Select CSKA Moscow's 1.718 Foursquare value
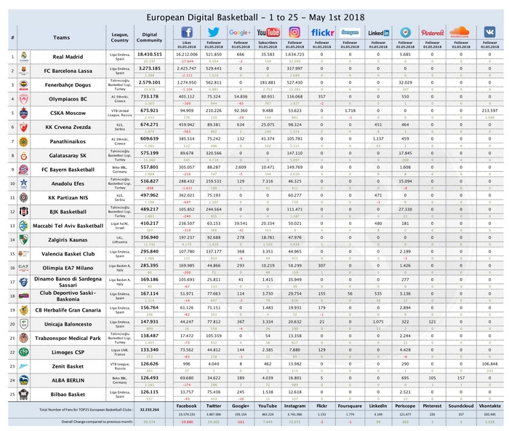509x431 pixels. [x=350, y=111]
